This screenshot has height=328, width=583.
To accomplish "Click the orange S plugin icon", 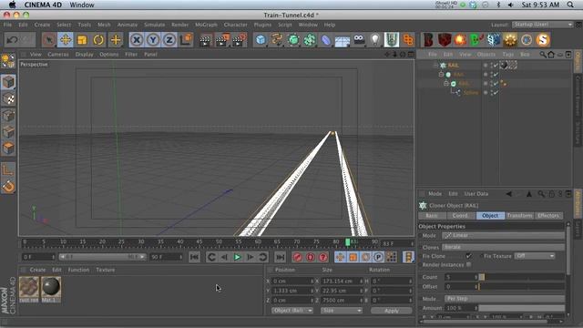I will click(x=543, y=40).
